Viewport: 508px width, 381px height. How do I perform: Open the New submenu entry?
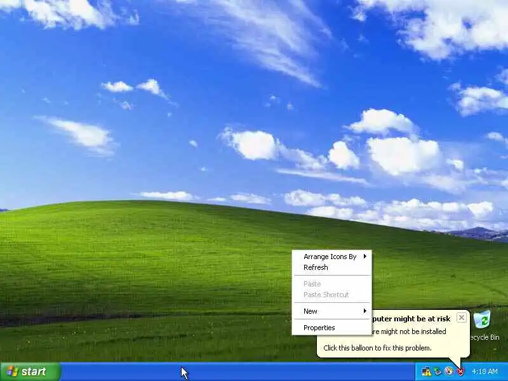point(331,311)
